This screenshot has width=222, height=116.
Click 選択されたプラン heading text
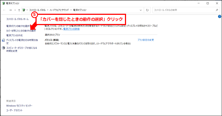(x=53, y=35)
